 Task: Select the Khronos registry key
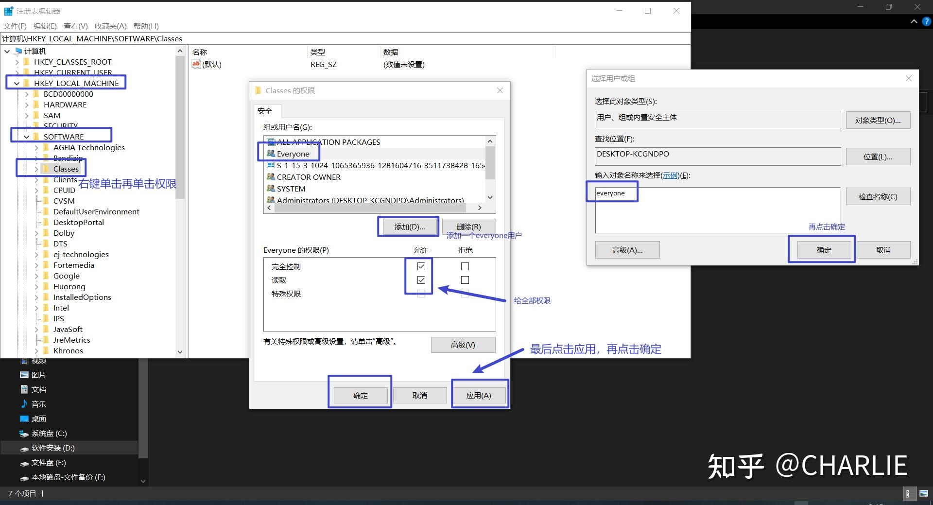(68, 350)
